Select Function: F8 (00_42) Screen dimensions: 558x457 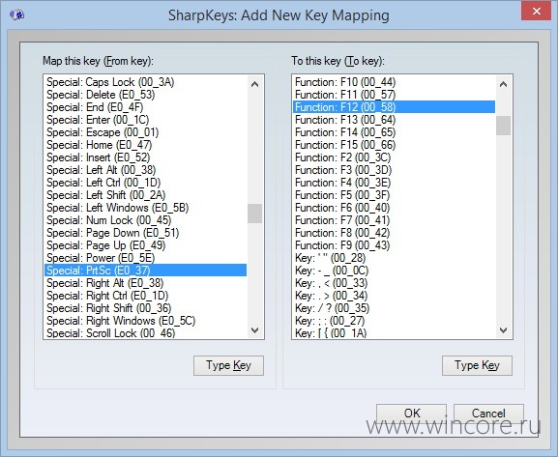point(394,233)
